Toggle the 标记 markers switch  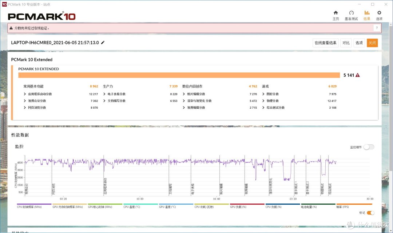(x=370, y=213)
